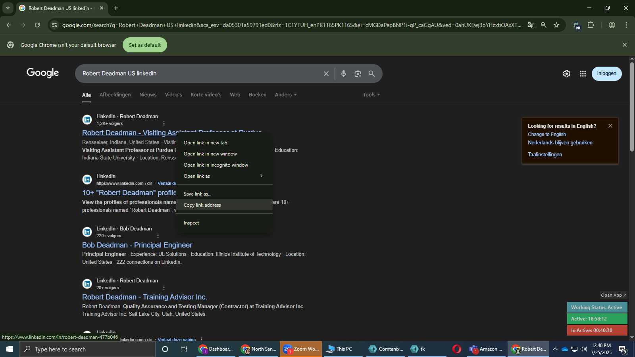Open Robert Deadman - Training Advisor Inc. link
This screenshot has height=357, width=635.
point(144,297)
